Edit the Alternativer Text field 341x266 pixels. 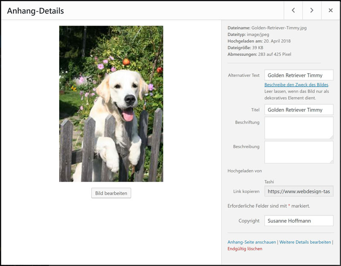(299, 75)
